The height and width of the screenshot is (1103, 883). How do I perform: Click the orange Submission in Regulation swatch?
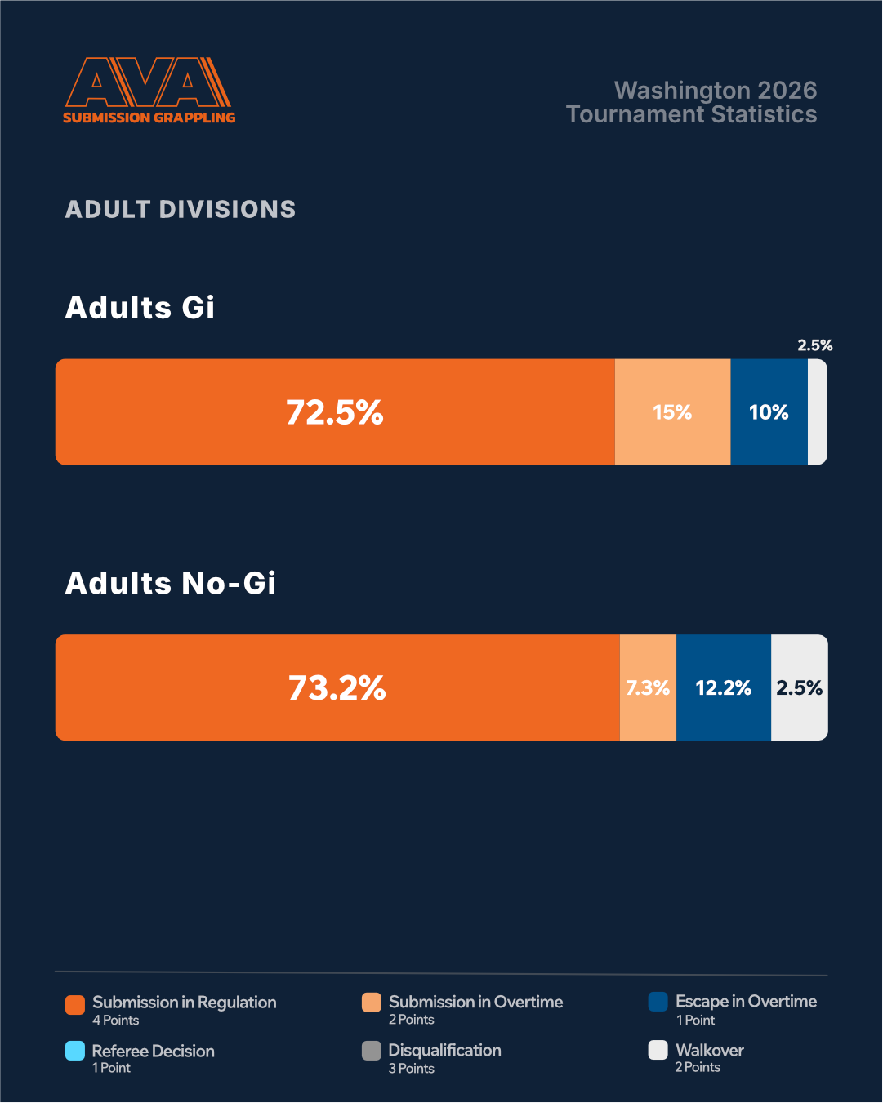click(75, 1005)
